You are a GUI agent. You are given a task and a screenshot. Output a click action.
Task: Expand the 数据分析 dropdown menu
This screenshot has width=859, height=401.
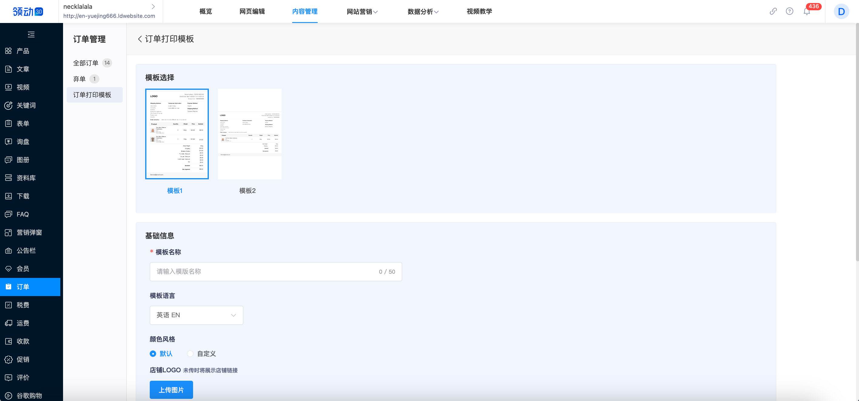tap(423, 12)
